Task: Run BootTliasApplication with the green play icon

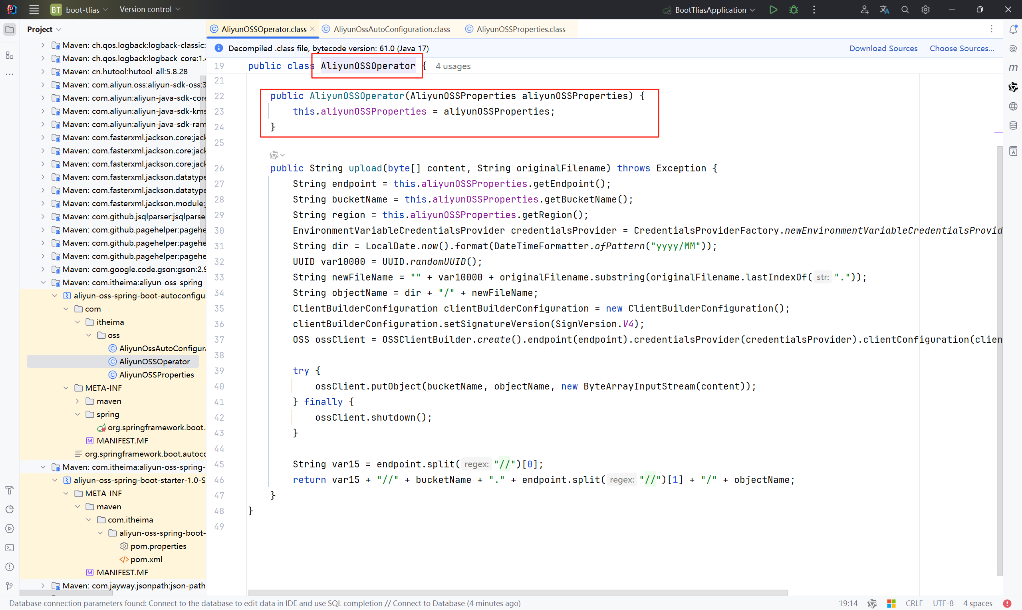Action: pyautogui.click(x=773, y=10)
